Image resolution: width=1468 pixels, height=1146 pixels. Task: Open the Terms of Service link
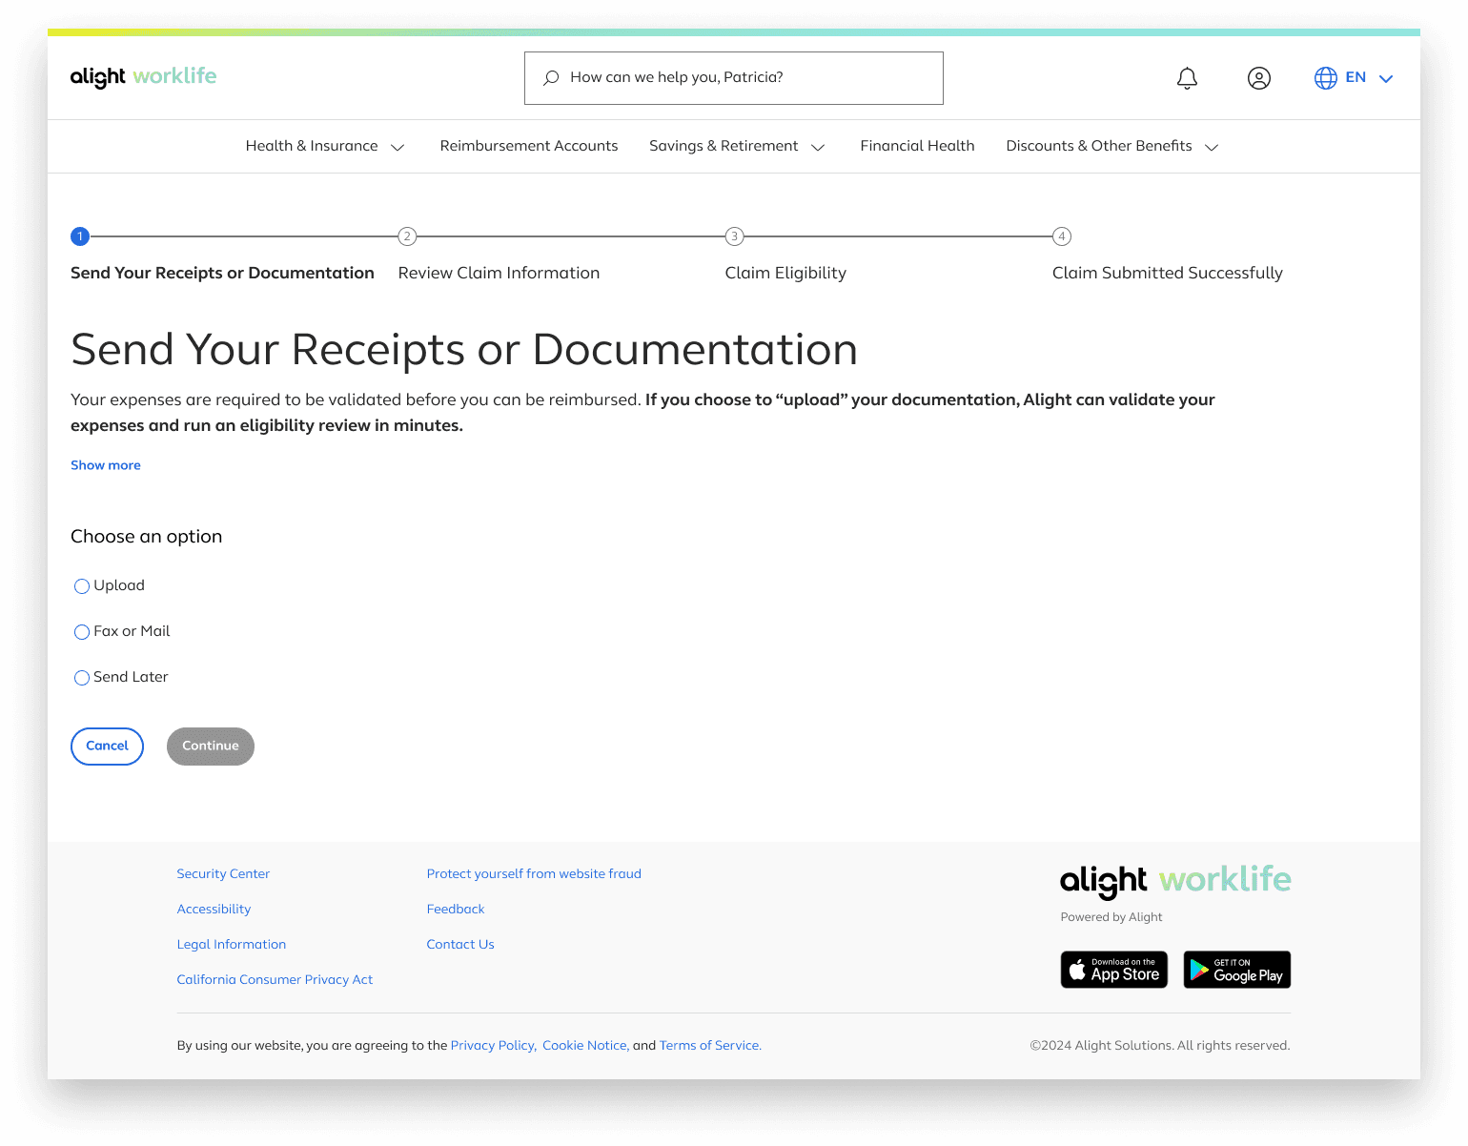click(x=710, y=1045)
